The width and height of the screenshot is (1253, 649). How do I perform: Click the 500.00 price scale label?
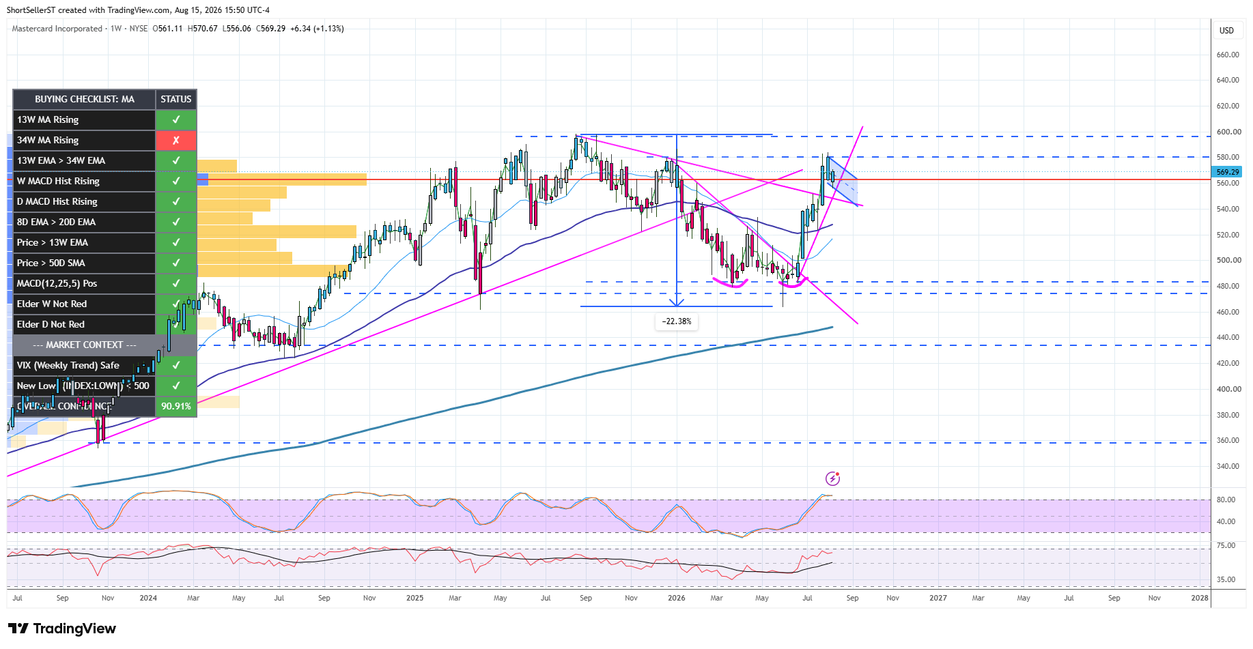point(1228,260)
